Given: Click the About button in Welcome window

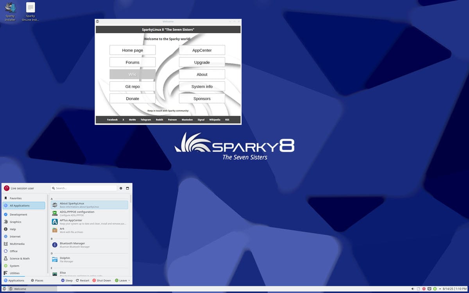Looking at the screenshot, I should pyautogui.click(x=202, y=74).
